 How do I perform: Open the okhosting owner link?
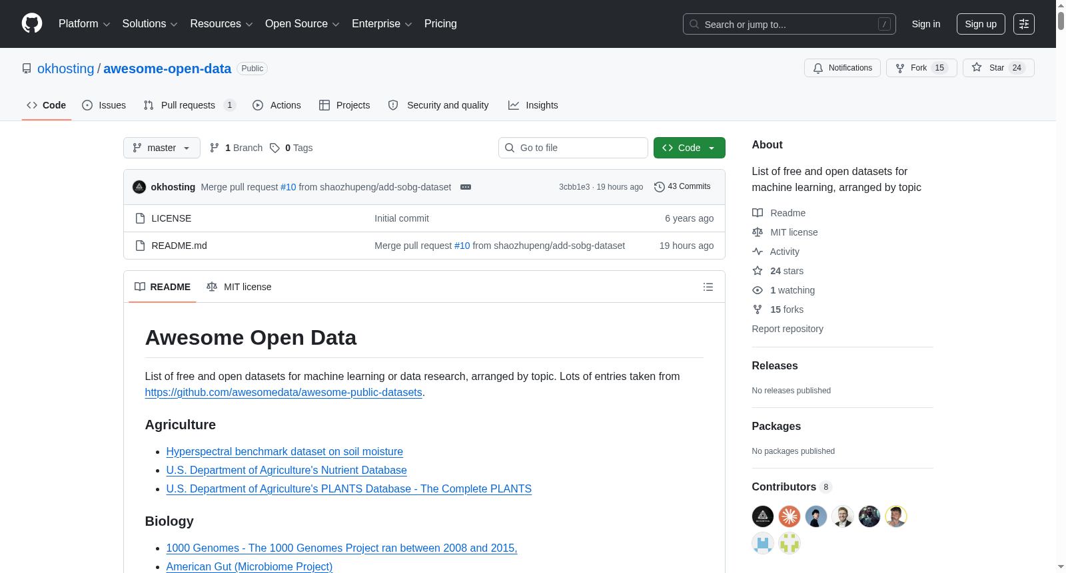[66, 69]
